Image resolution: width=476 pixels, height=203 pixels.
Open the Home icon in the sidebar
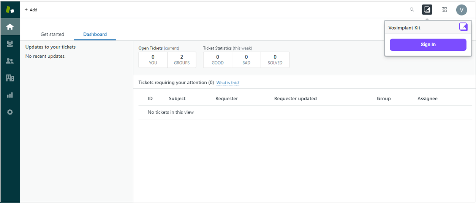[10, 27]
